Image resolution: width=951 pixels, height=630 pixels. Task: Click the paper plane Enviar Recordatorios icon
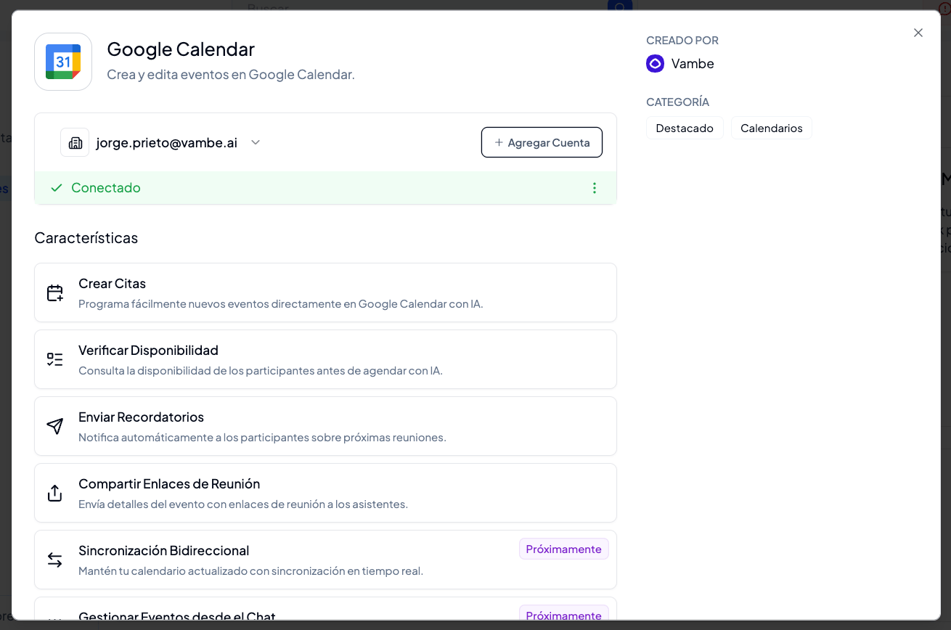pos(55,426)
